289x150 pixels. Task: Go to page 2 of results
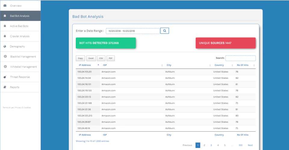(x=204, y=145)
